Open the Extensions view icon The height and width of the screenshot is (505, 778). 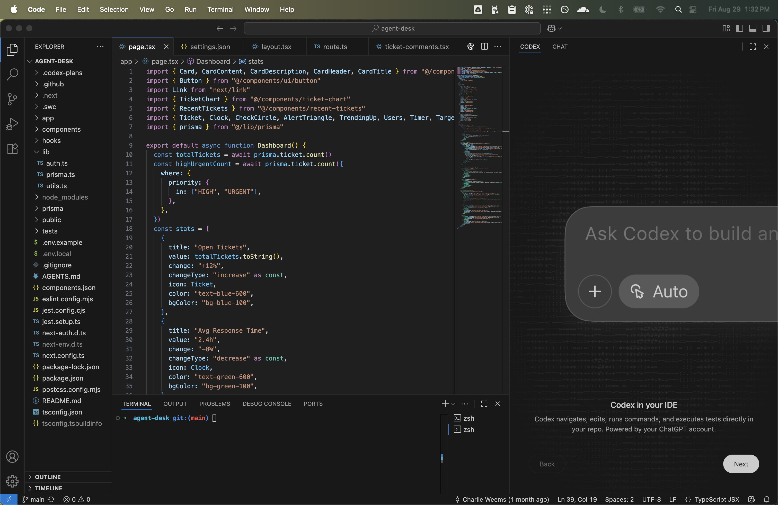coord(12,149)
